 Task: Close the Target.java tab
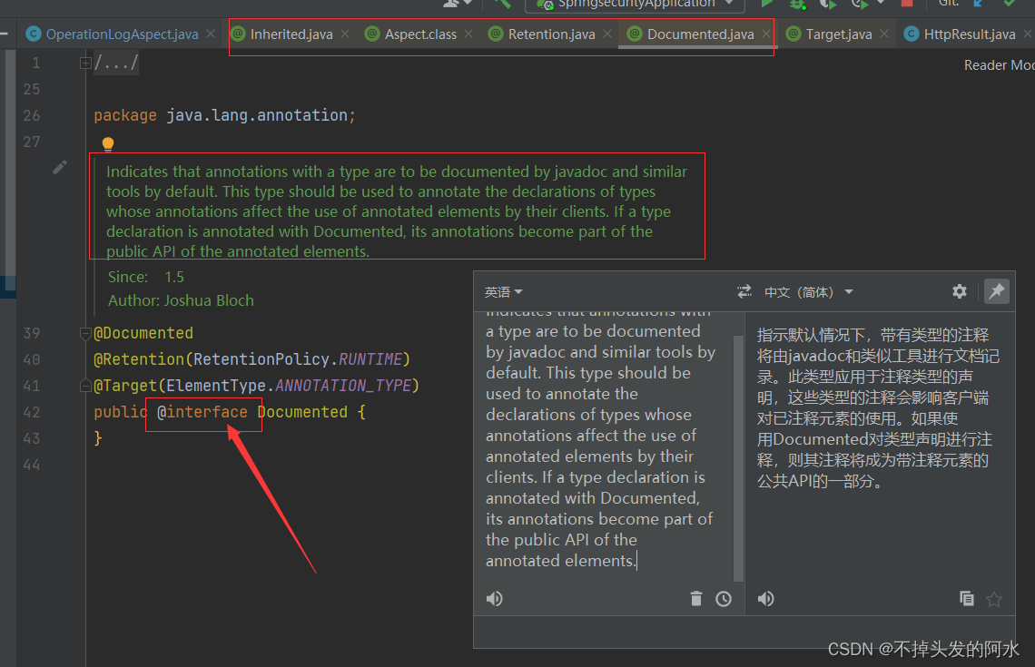[x=884, y=34]
